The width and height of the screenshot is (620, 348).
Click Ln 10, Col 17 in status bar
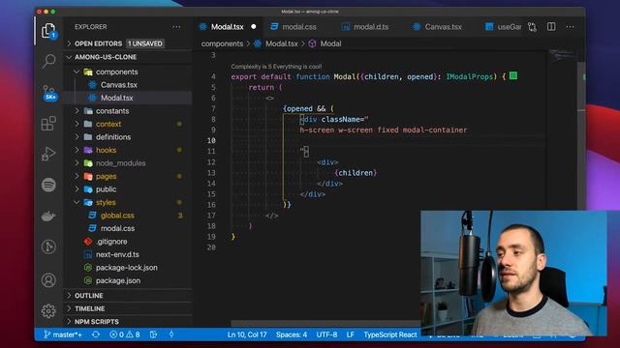point(247,334)
